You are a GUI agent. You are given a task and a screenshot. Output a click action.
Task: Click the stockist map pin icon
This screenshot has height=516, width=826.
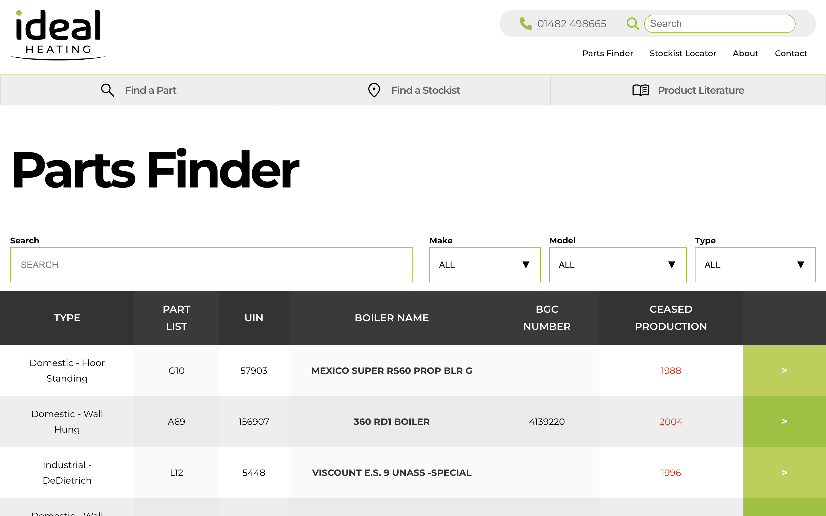374,90
